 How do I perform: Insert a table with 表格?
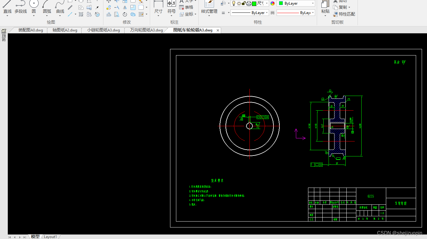click(186, 7)
